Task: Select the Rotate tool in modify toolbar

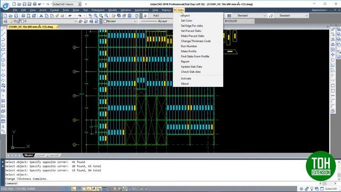Action: pyautogui.click(x=333, y=60)
